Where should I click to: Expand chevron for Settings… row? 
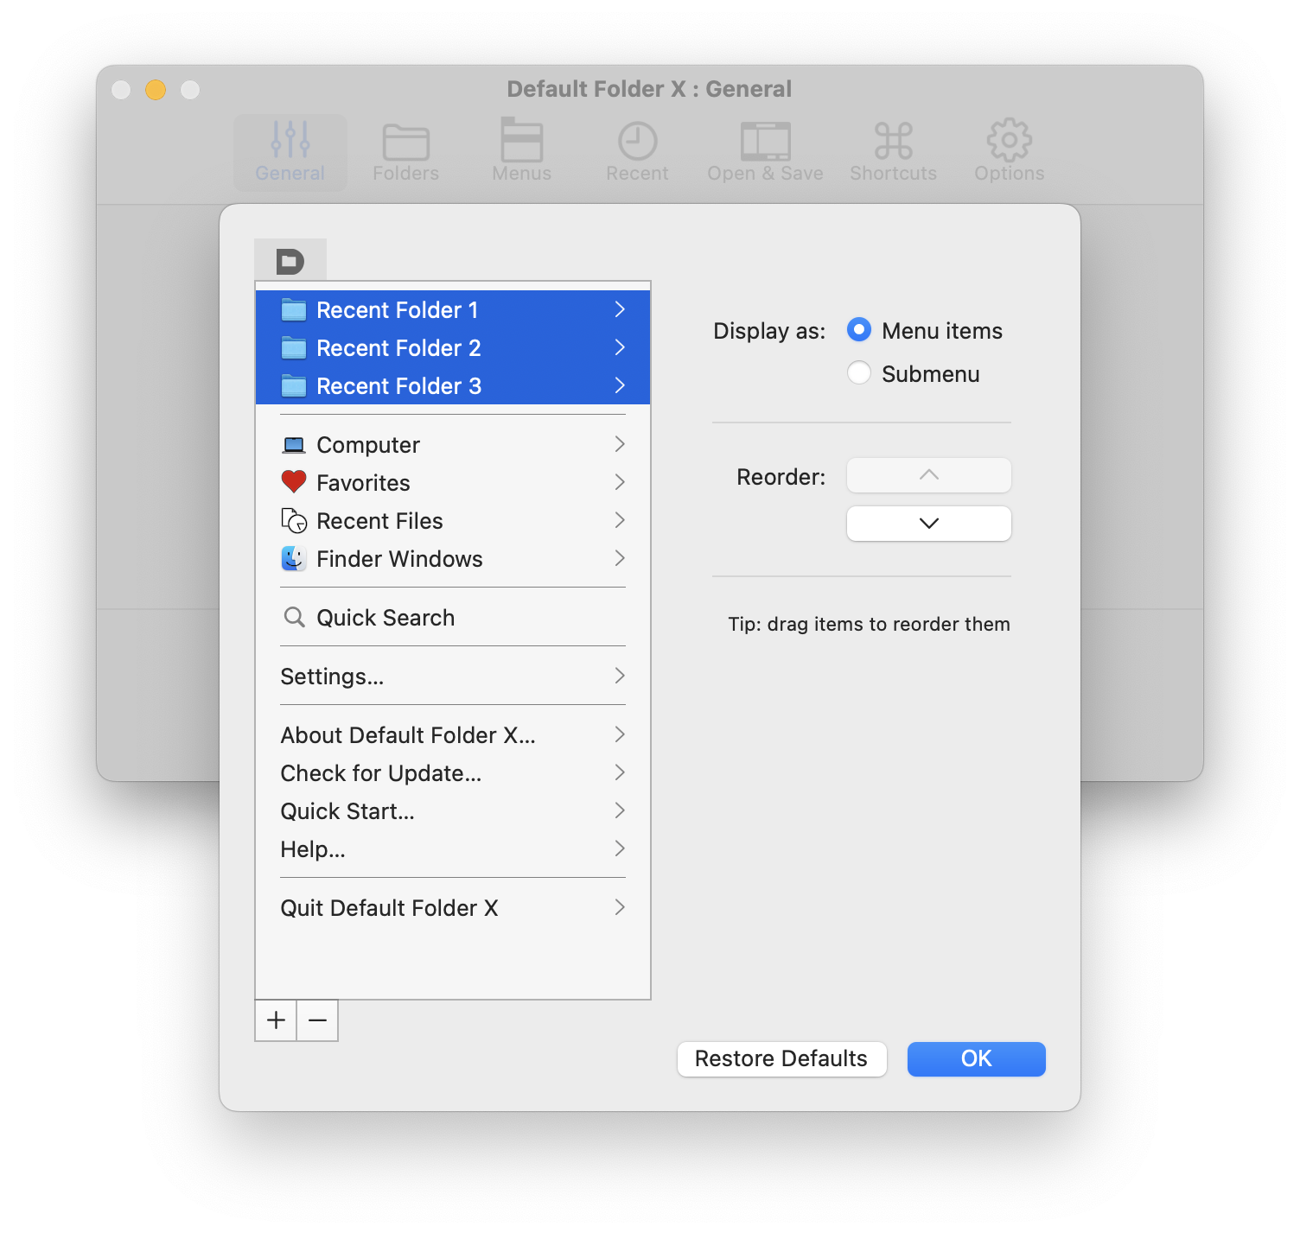(x=620, y=676)
